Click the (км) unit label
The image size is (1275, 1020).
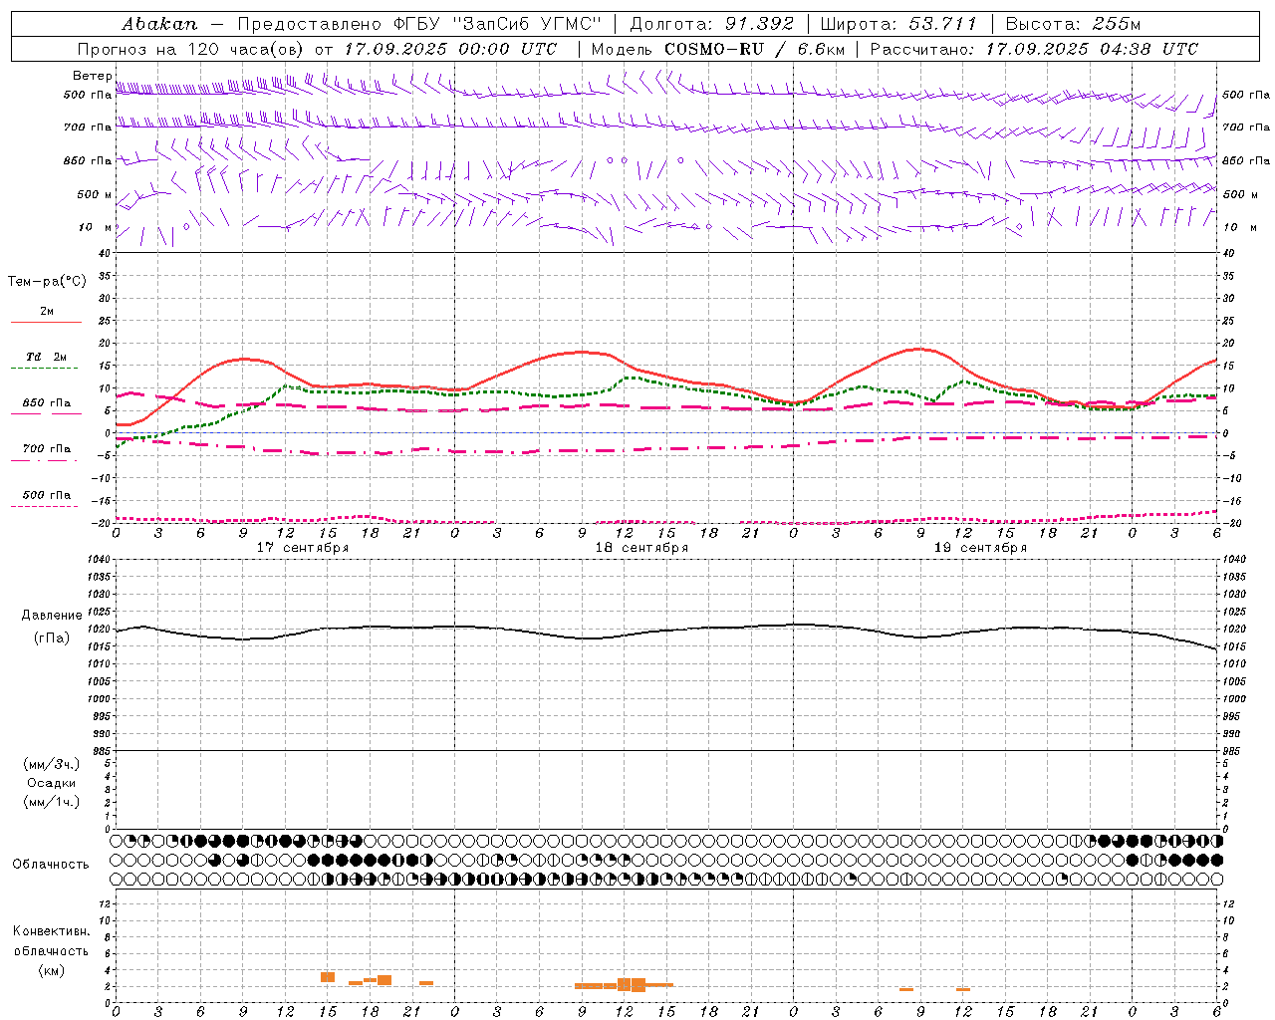pyautogui.click(x=52, y=970)
